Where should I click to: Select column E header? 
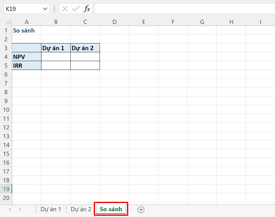tap(144, 22)
